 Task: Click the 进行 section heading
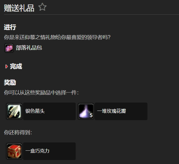coord(10,27)
